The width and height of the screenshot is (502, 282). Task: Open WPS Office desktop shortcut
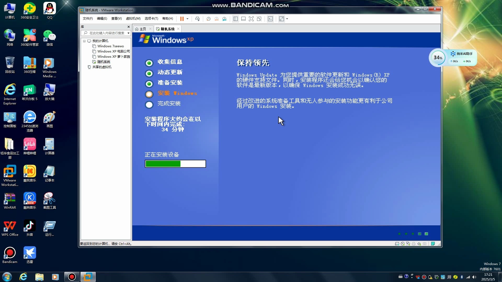(10, 228)
